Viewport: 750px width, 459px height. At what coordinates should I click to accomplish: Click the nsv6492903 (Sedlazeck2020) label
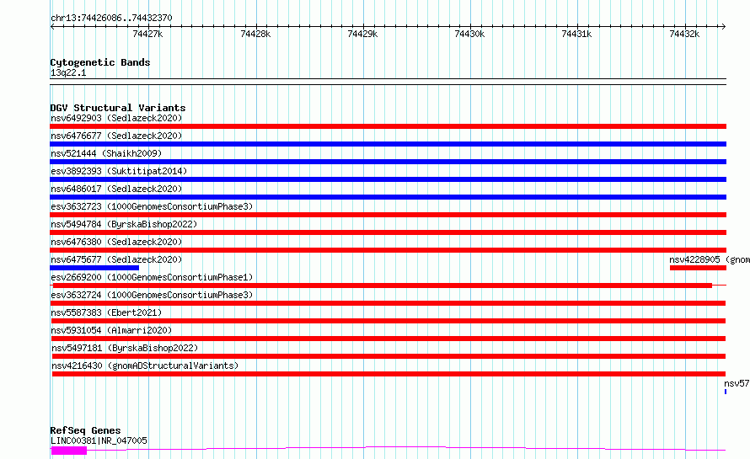[x=116, y=118]
